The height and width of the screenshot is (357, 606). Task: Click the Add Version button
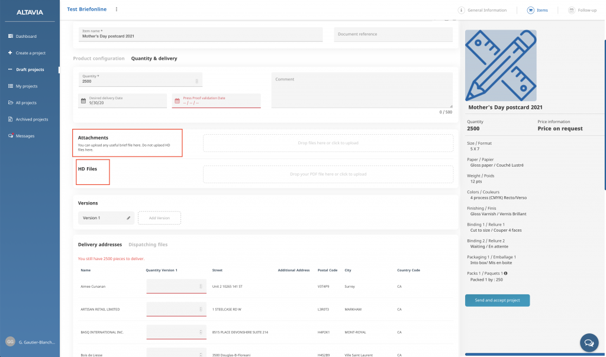tap(159, 218)
